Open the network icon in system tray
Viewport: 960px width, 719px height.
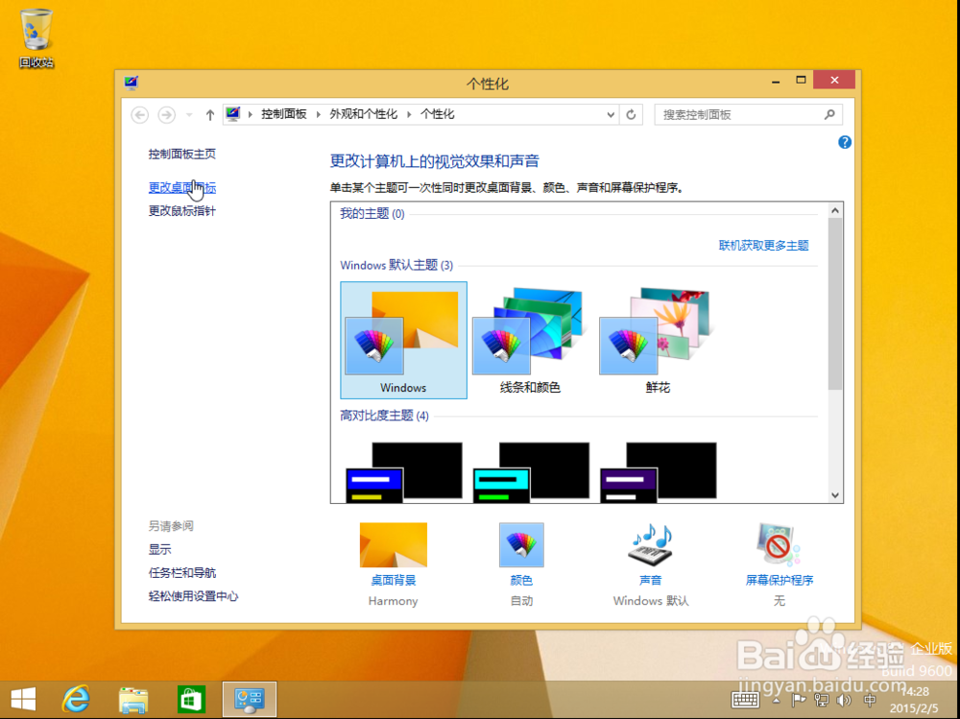pos(819,700)
